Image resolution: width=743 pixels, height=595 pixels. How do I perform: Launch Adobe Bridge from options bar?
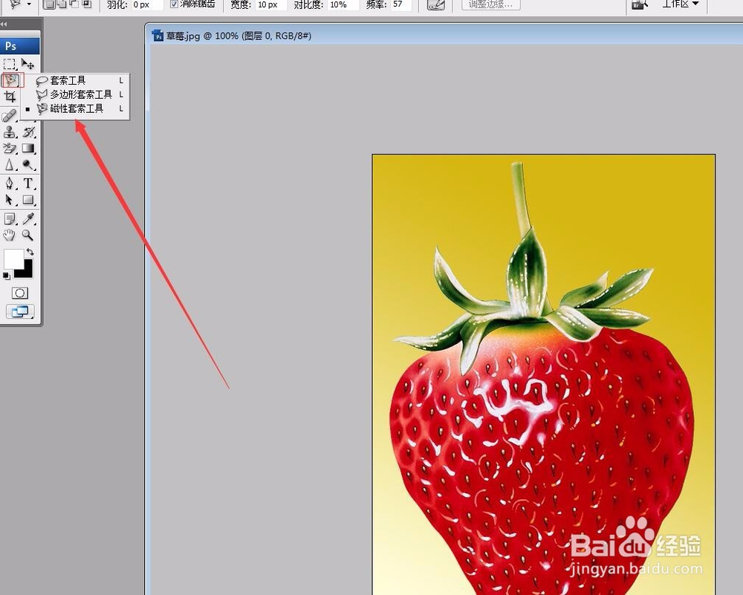click(x=640, y=4)
